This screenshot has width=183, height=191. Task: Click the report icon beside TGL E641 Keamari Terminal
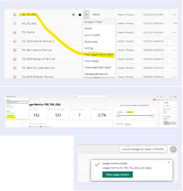(15, 50)
